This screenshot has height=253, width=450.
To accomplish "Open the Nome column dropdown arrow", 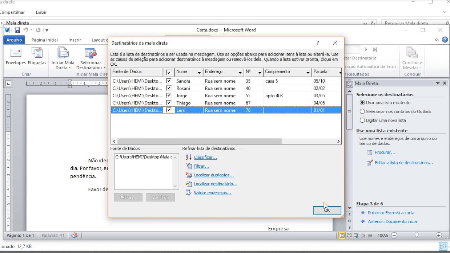I will [199, 72].
